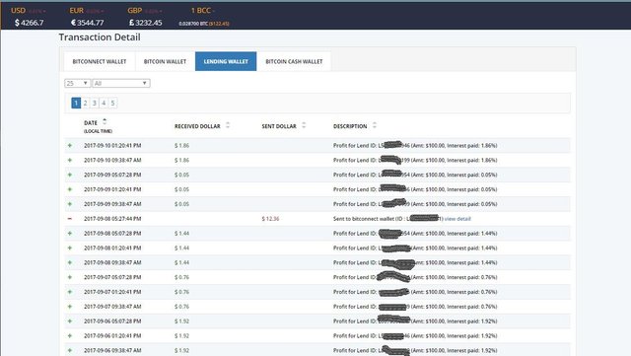The image size is (631, 356).
Task: Click the Sent Dollar header label
Action: coord(279,126)
